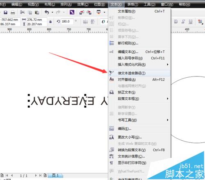This screenshot has width=205, height=180.
Task: Click the mirror horizontally icon
Action: [85, 22]
